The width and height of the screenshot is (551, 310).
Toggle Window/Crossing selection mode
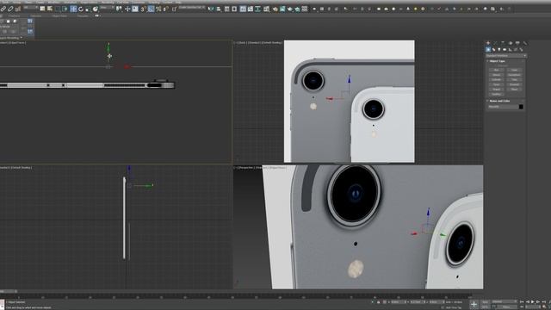tap(65, 9)
